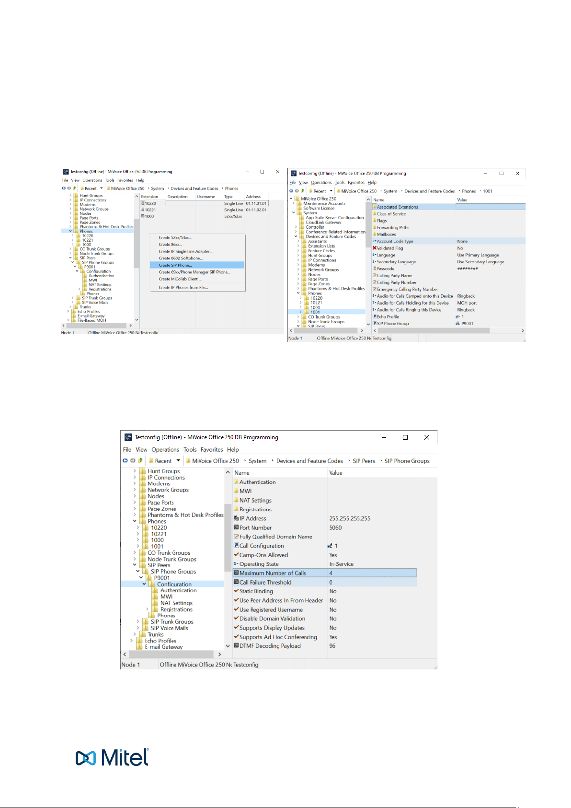
Task: Choose Create IP Phones from File... from the context menu
Action: click(x=197, y=288)
